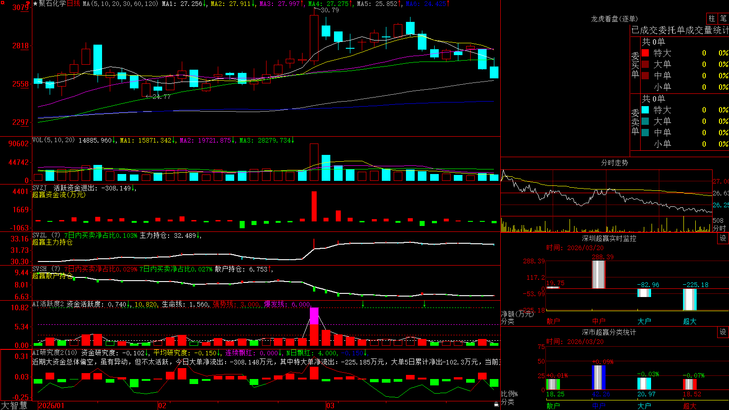Click the magenta-topped AI活跃度 spike bar

(x=314, y=327)
